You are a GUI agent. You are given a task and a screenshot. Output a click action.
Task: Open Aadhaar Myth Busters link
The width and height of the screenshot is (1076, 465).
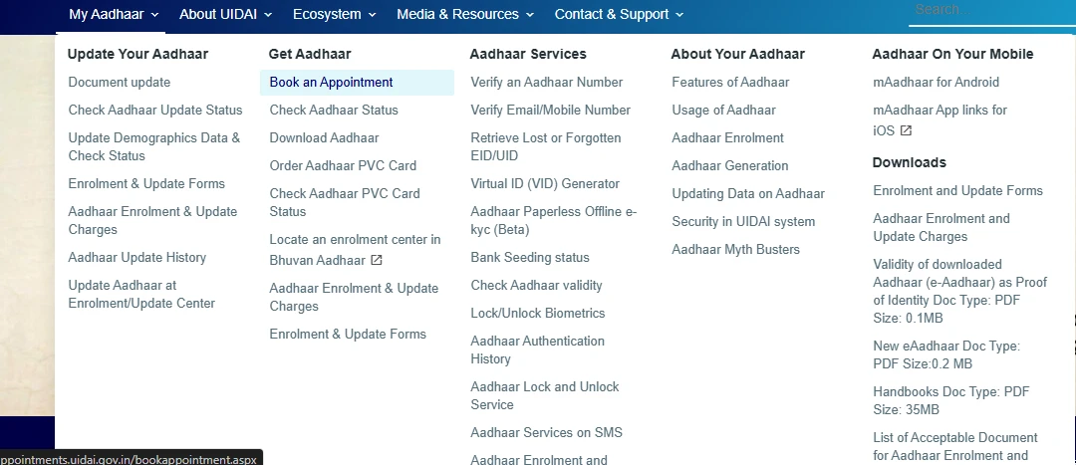pyautogui.click(x=735, y=250)
